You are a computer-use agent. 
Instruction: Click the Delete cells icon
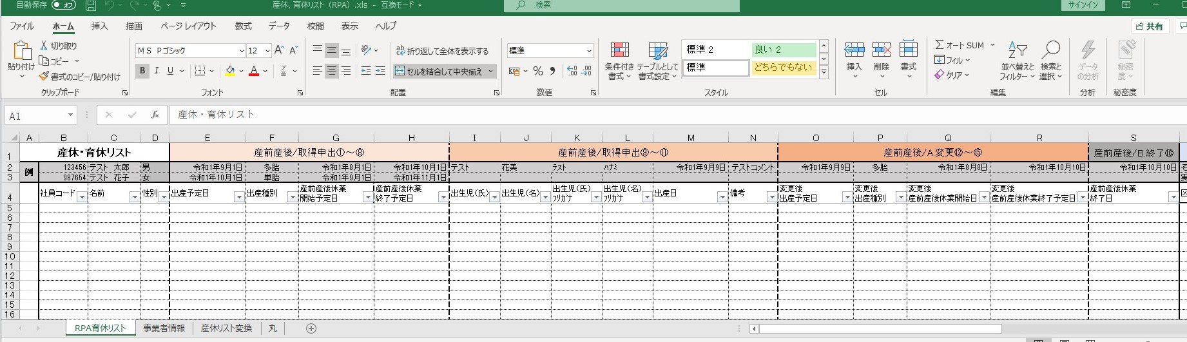881,51
